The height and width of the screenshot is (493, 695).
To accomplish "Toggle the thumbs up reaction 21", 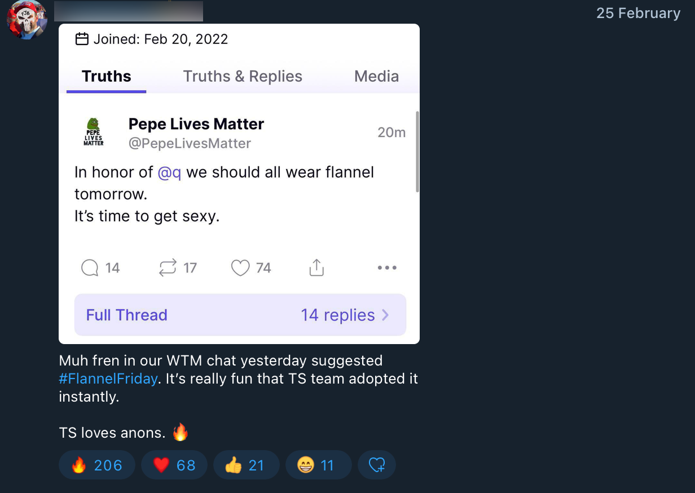I will click(245, 465).
